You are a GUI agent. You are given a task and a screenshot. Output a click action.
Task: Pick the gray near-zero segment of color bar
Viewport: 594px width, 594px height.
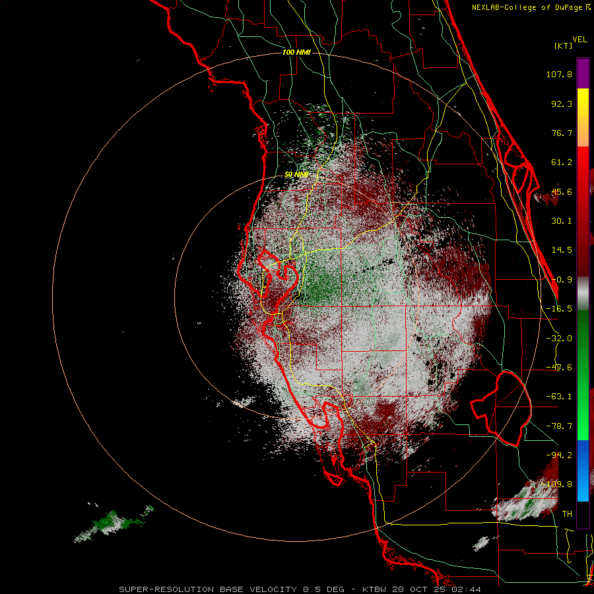coord(583,294)
